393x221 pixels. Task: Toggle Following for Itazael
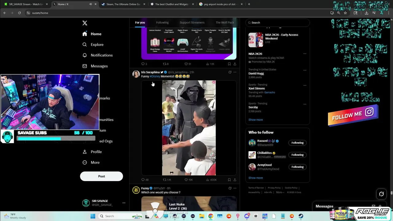coord(298,143)
